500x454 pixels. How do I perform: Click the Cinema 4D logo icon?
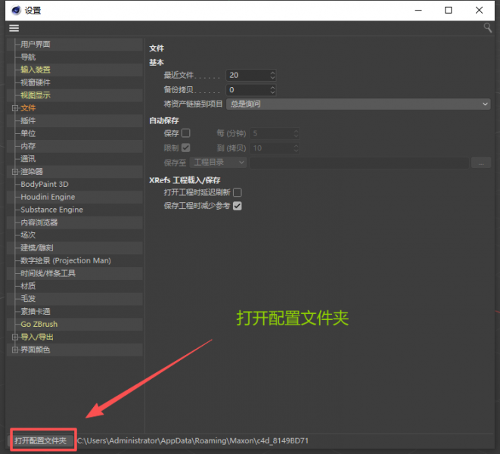tap(16, 10)
